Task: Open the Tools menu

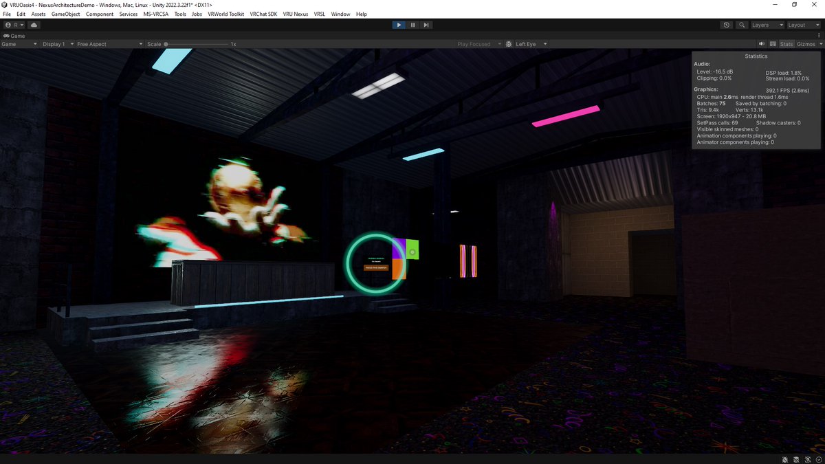Action: 180,14
